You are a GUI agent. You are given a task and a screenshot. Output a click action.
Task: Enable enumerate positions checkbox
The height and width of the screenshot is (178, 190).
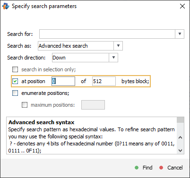(x=15, y=93)
